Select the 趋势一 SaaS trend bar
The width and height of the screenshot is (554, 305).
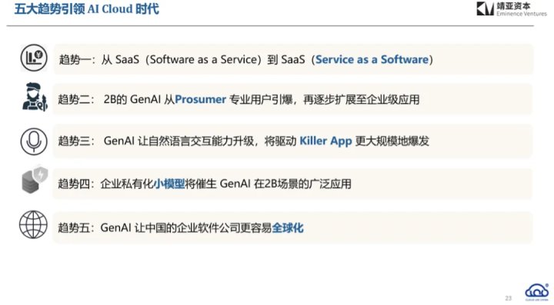pyautogui.click(x=293, y=59)
